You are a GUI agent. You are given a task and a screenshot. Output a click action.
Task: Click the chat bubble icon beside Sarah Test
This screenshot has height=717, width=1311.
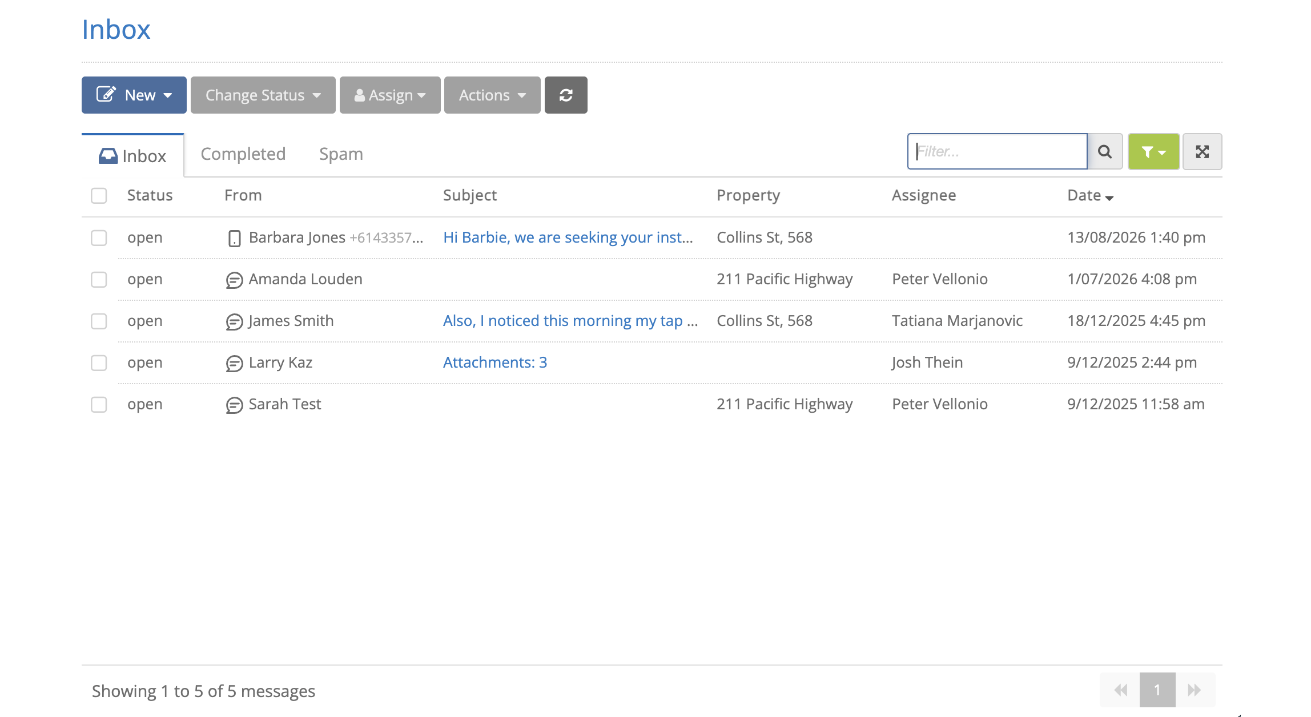tap(234, 405)
